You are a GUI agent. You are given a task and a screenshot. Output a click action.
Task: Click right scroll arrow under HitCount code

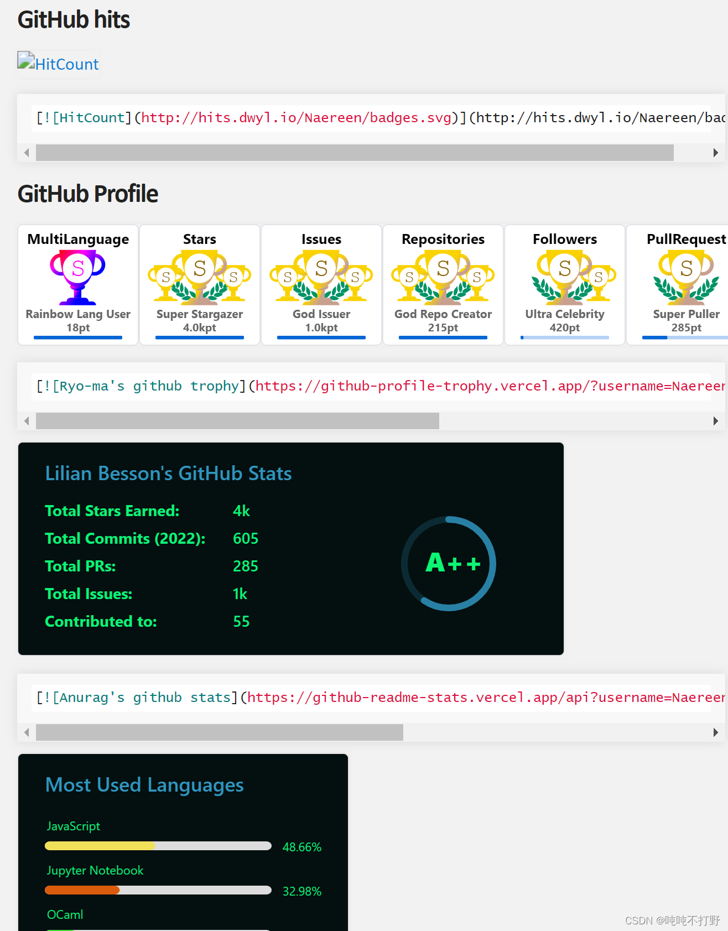716,153
